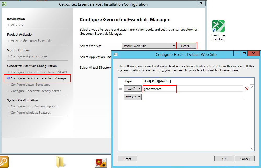Go to Configure Geocortex Identity Server step
This screenshot has height=168, width=261.
point(36,91)
